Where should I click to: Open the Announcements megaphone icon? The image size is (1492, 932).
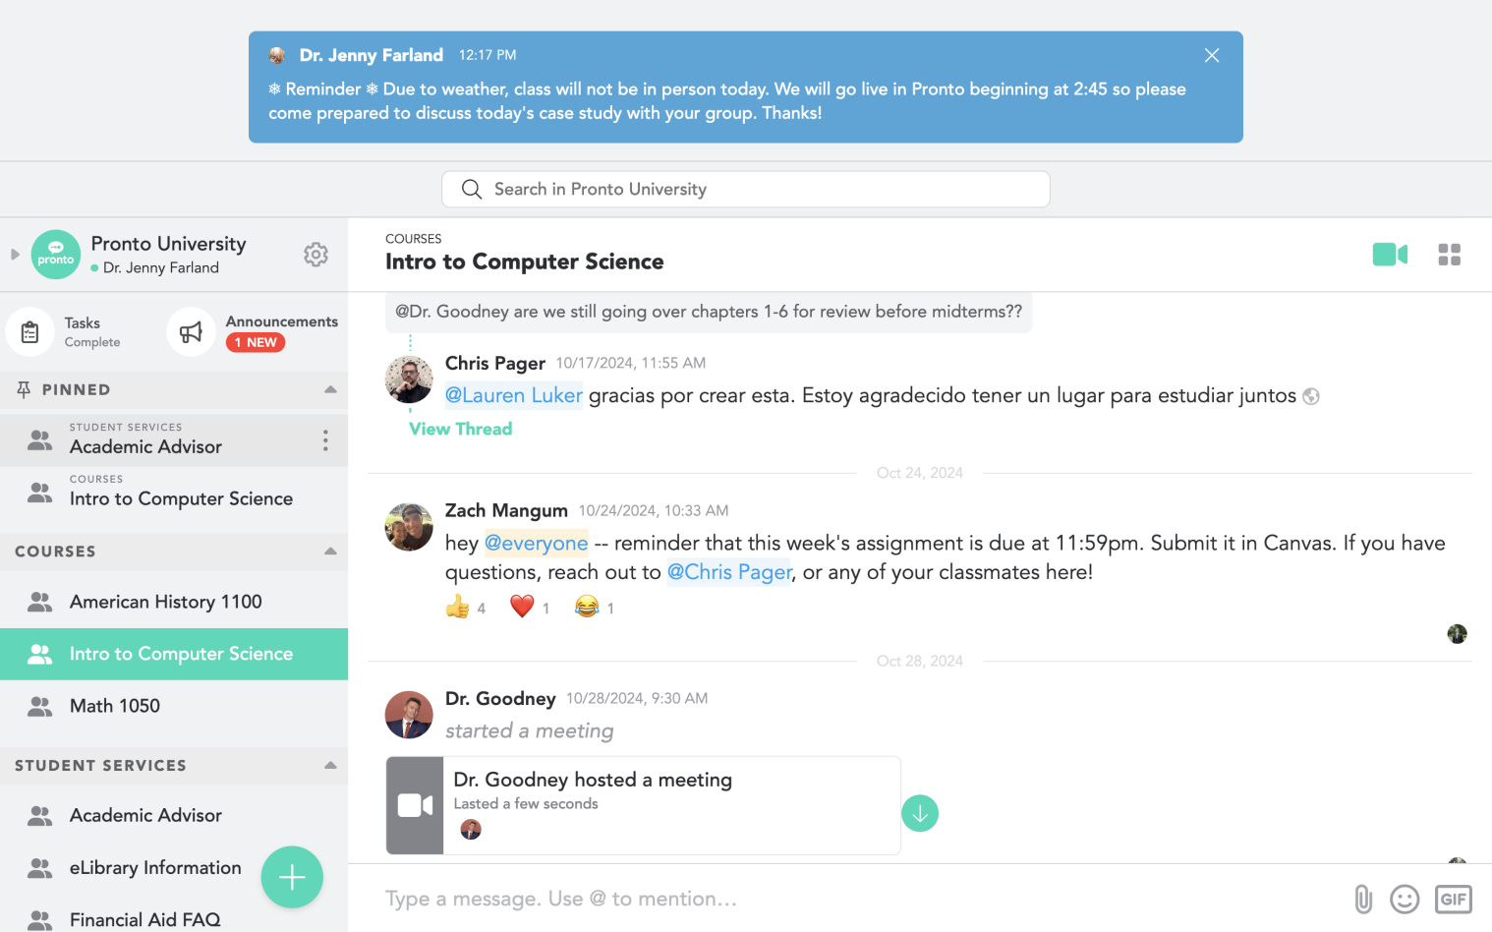point(191,332)
